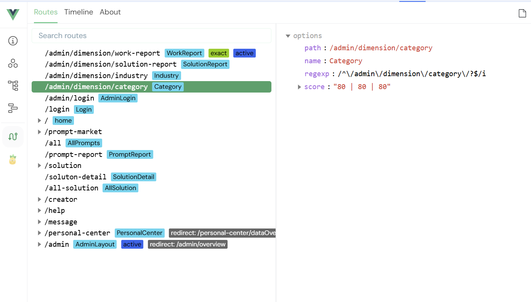Expand the /solution route
Image resolution: width=531 pixels, height=302 pixels.
39,166
